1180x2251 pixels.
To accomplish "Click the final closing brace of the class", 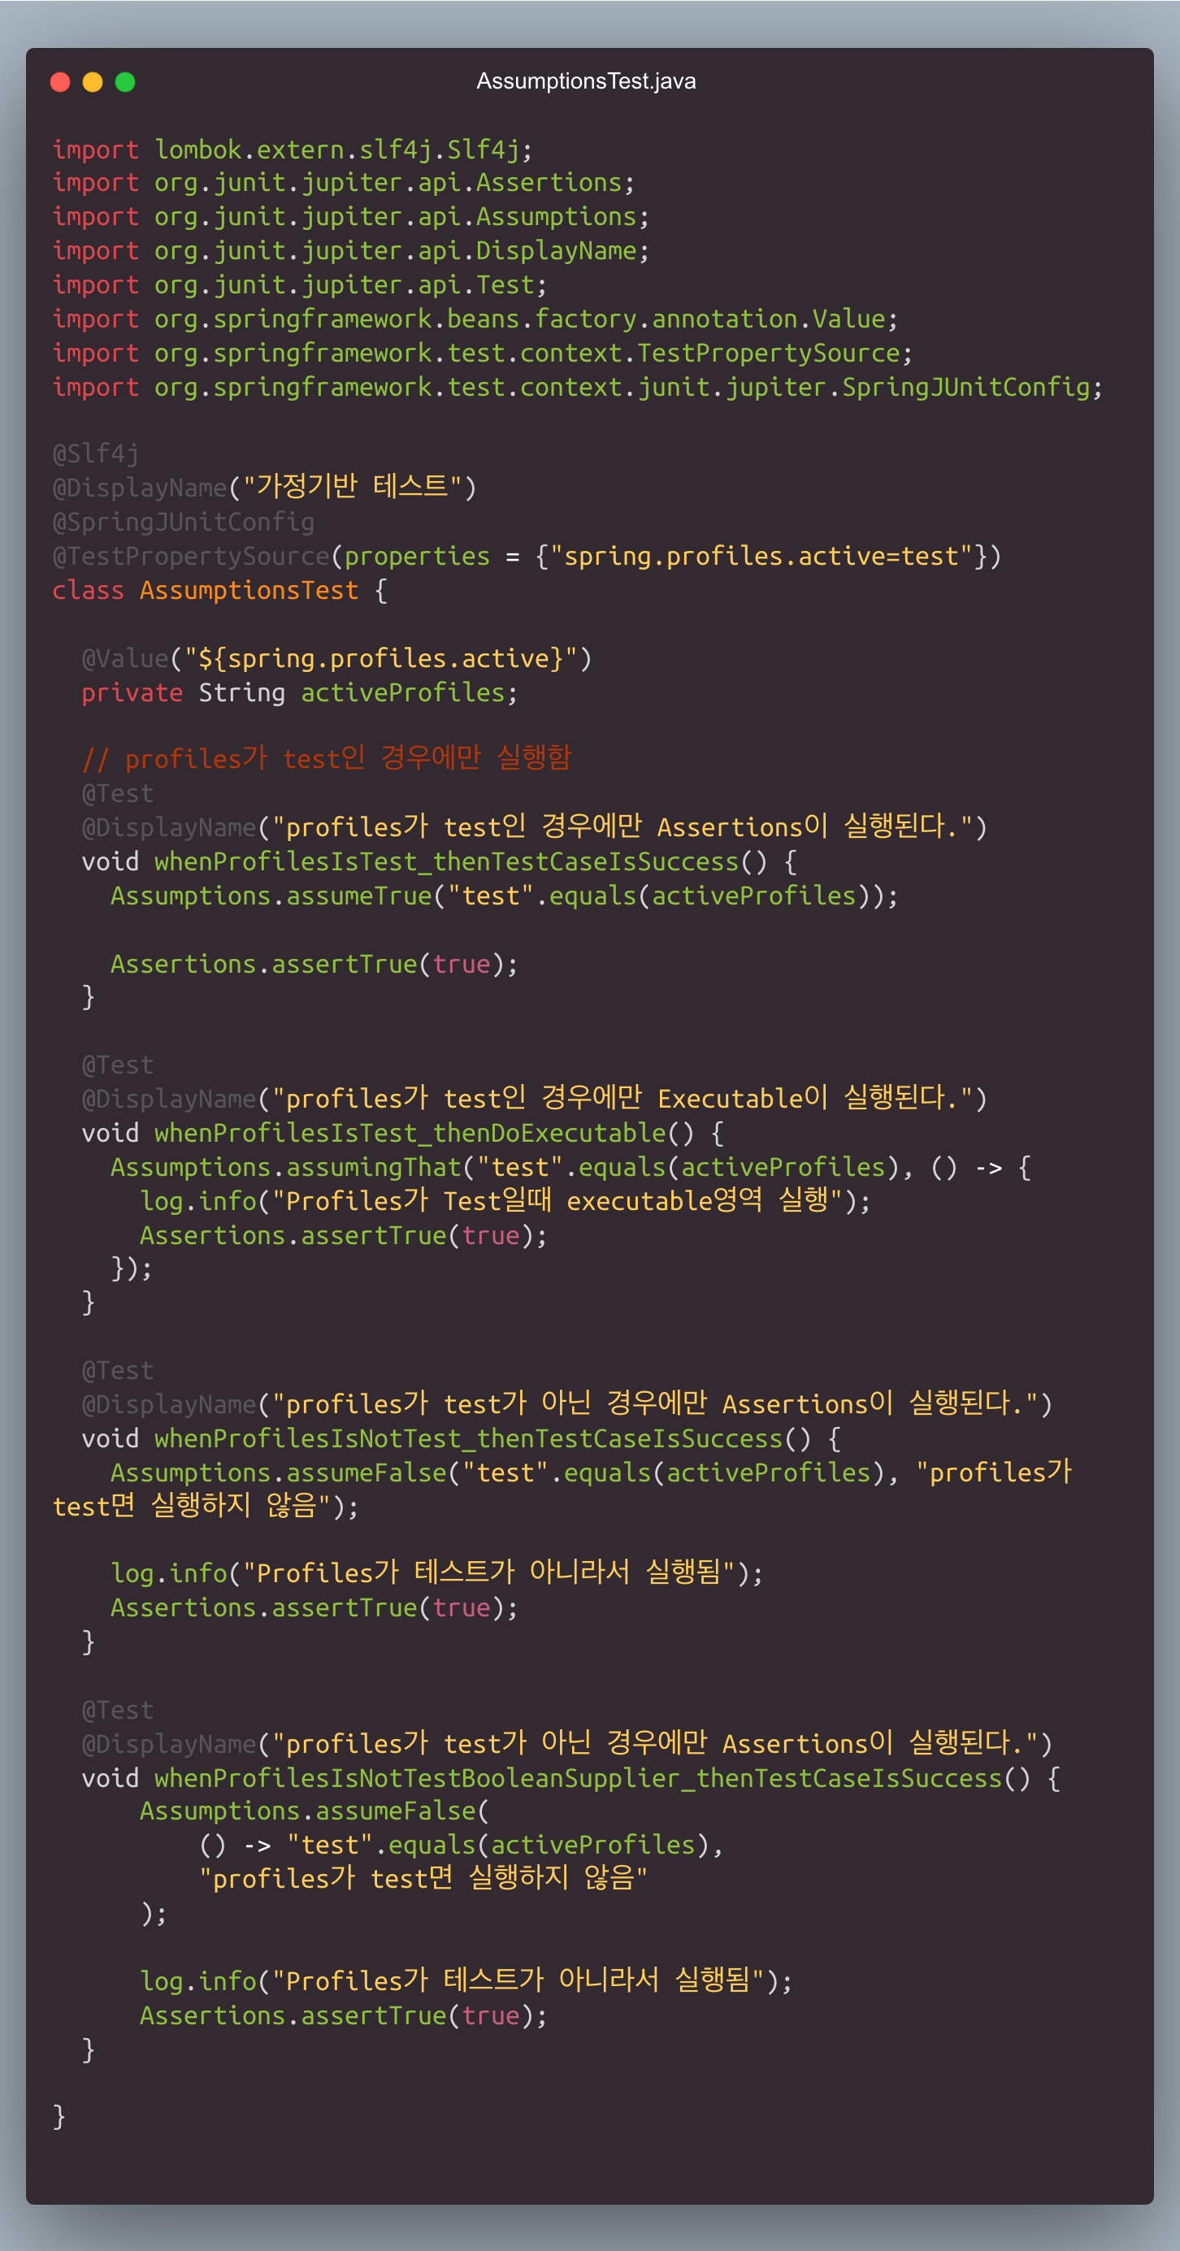I will click(59, 2117).
